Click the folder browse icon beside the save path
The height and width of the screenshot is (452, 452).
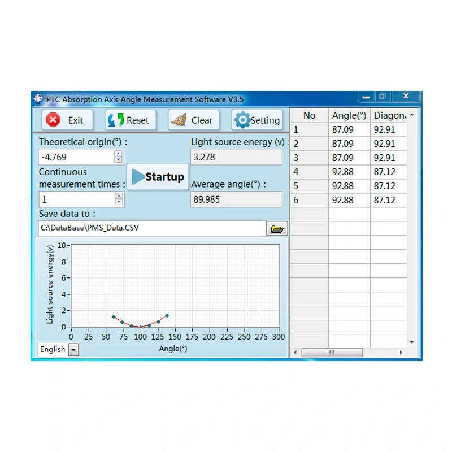tap(276, 228)
